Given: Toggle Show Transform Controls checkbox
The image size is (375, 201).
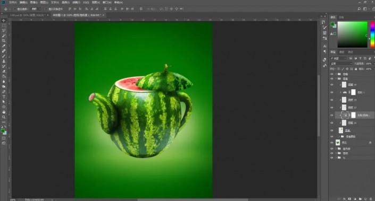Looking at the screenshot, I should 46,9.
